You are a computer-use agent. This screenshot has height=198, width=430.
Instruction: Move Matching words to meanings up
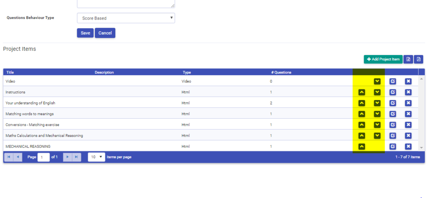tap(362, 114)
